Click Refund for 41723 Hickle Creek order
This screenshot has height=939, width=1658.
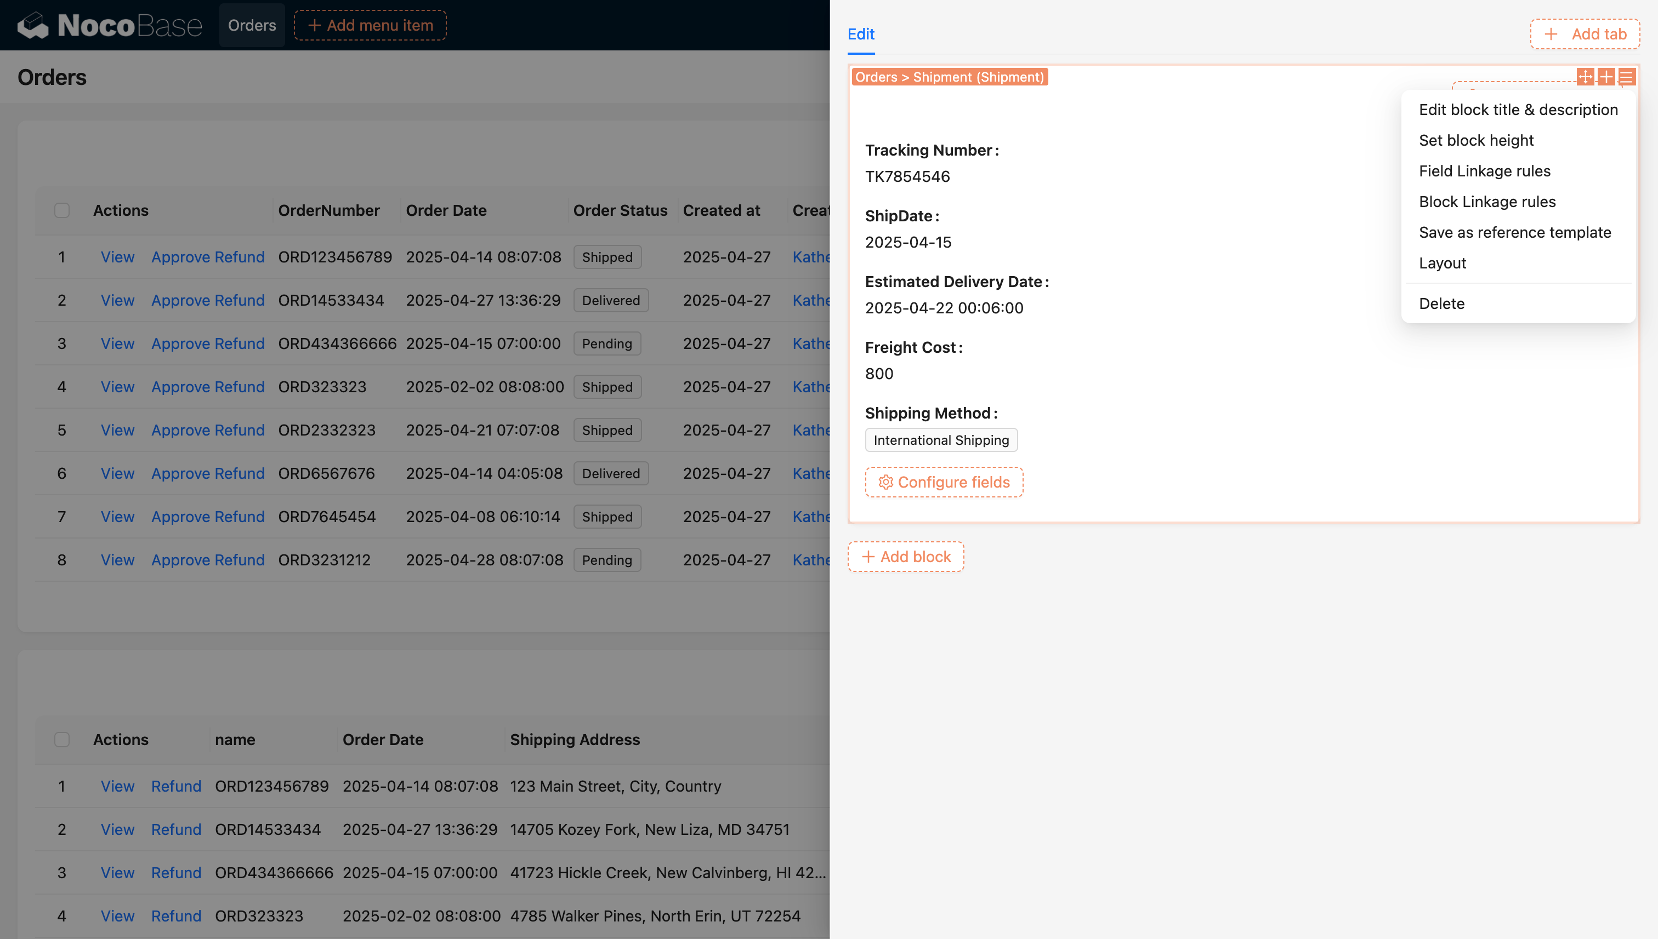pyautogui.click(x=176, y=872)
